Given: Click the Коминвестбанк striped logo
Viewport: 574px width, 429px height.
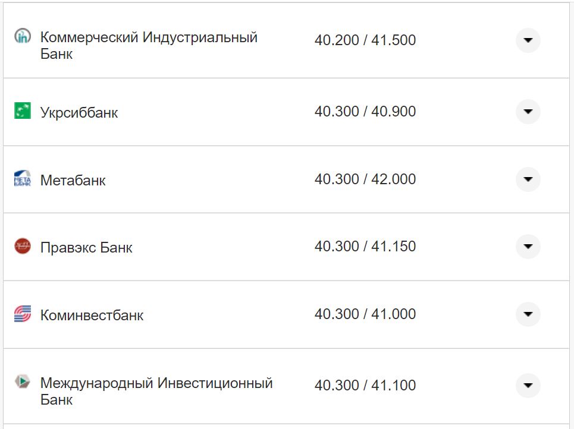Looking at the screenshot, I should click(23, 315).
